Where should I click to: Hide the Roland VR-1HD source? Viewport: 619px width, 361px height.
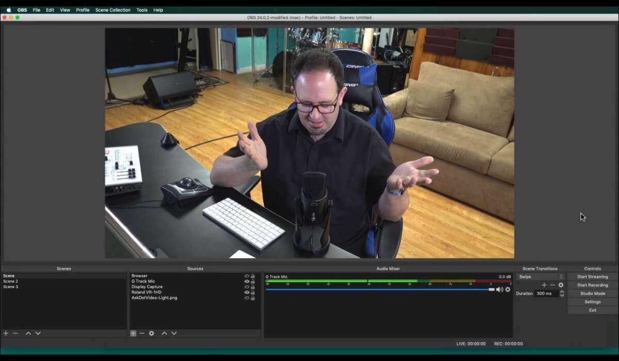[247, 292]
